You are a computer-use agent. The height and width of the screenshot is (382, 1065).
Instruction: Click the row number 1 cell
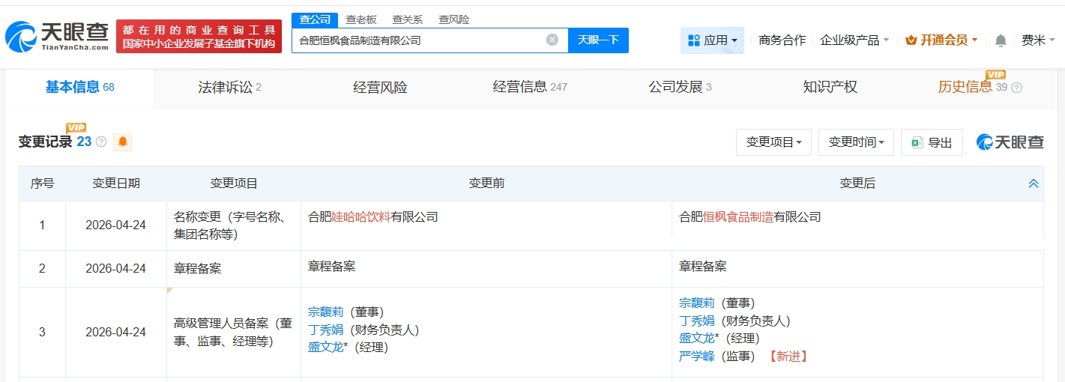click(42, 225)
